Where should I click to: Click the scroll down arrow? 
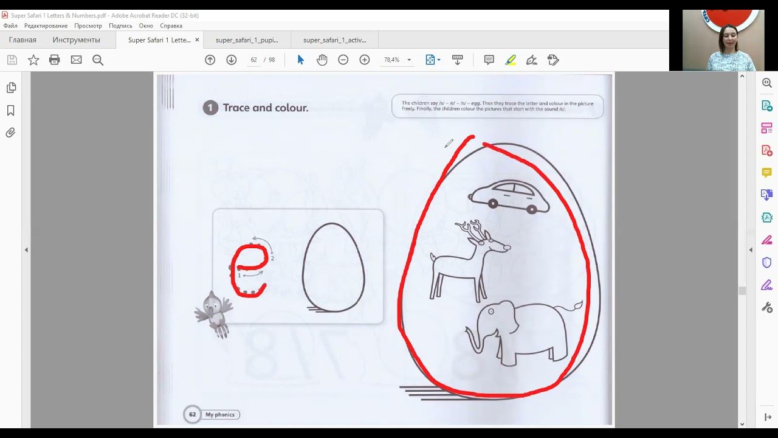[742, 424]
